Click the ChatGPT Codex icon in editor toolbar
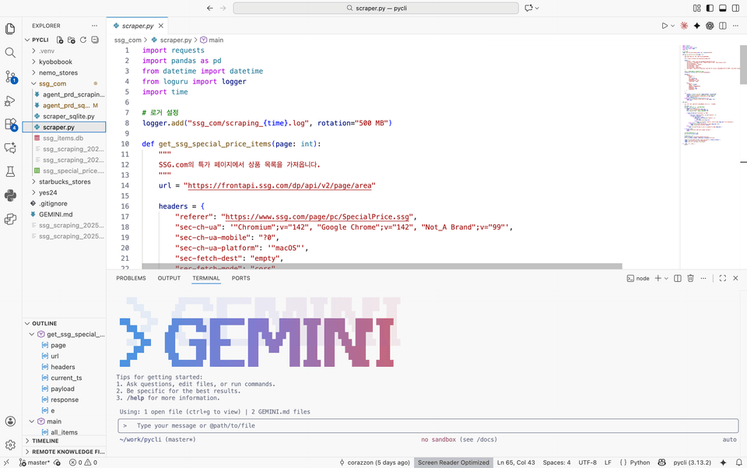This screenshot has height=468, width=747. (x=710, y=26)
